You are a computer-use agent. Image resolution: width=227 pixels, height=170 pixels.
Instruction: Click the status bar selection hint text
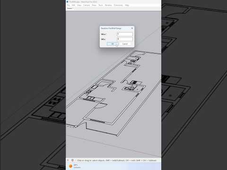coord(117,161)
